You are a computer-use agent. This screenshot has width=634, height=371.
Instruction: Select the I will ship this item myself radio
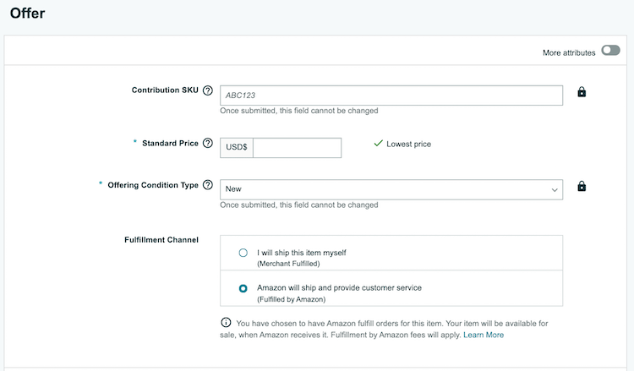[243, 253]
